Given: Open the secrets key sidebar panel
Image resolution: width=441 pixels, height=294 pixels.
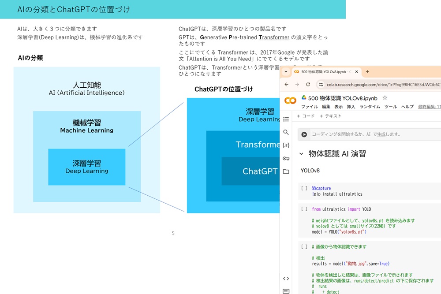Looking at the screenshot, I should pos(286,159).
